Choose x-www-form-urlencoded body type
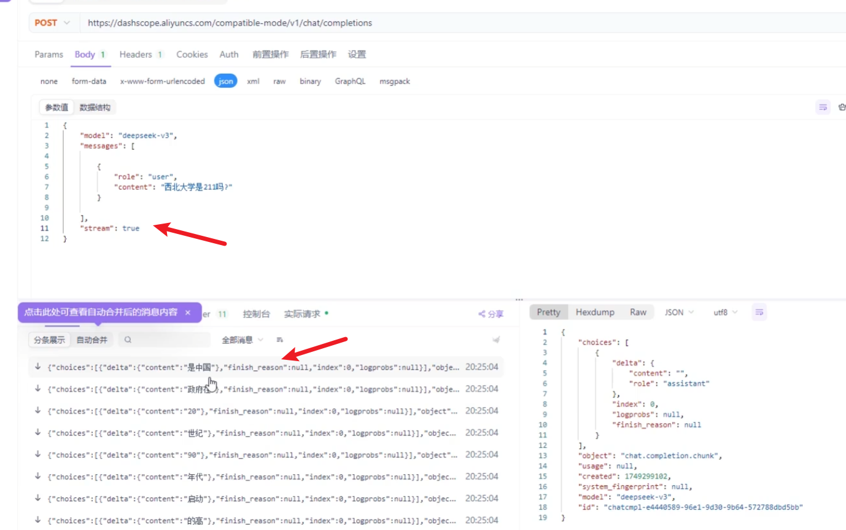The height and width of the screenshot is (530, 846). [163, 81]
